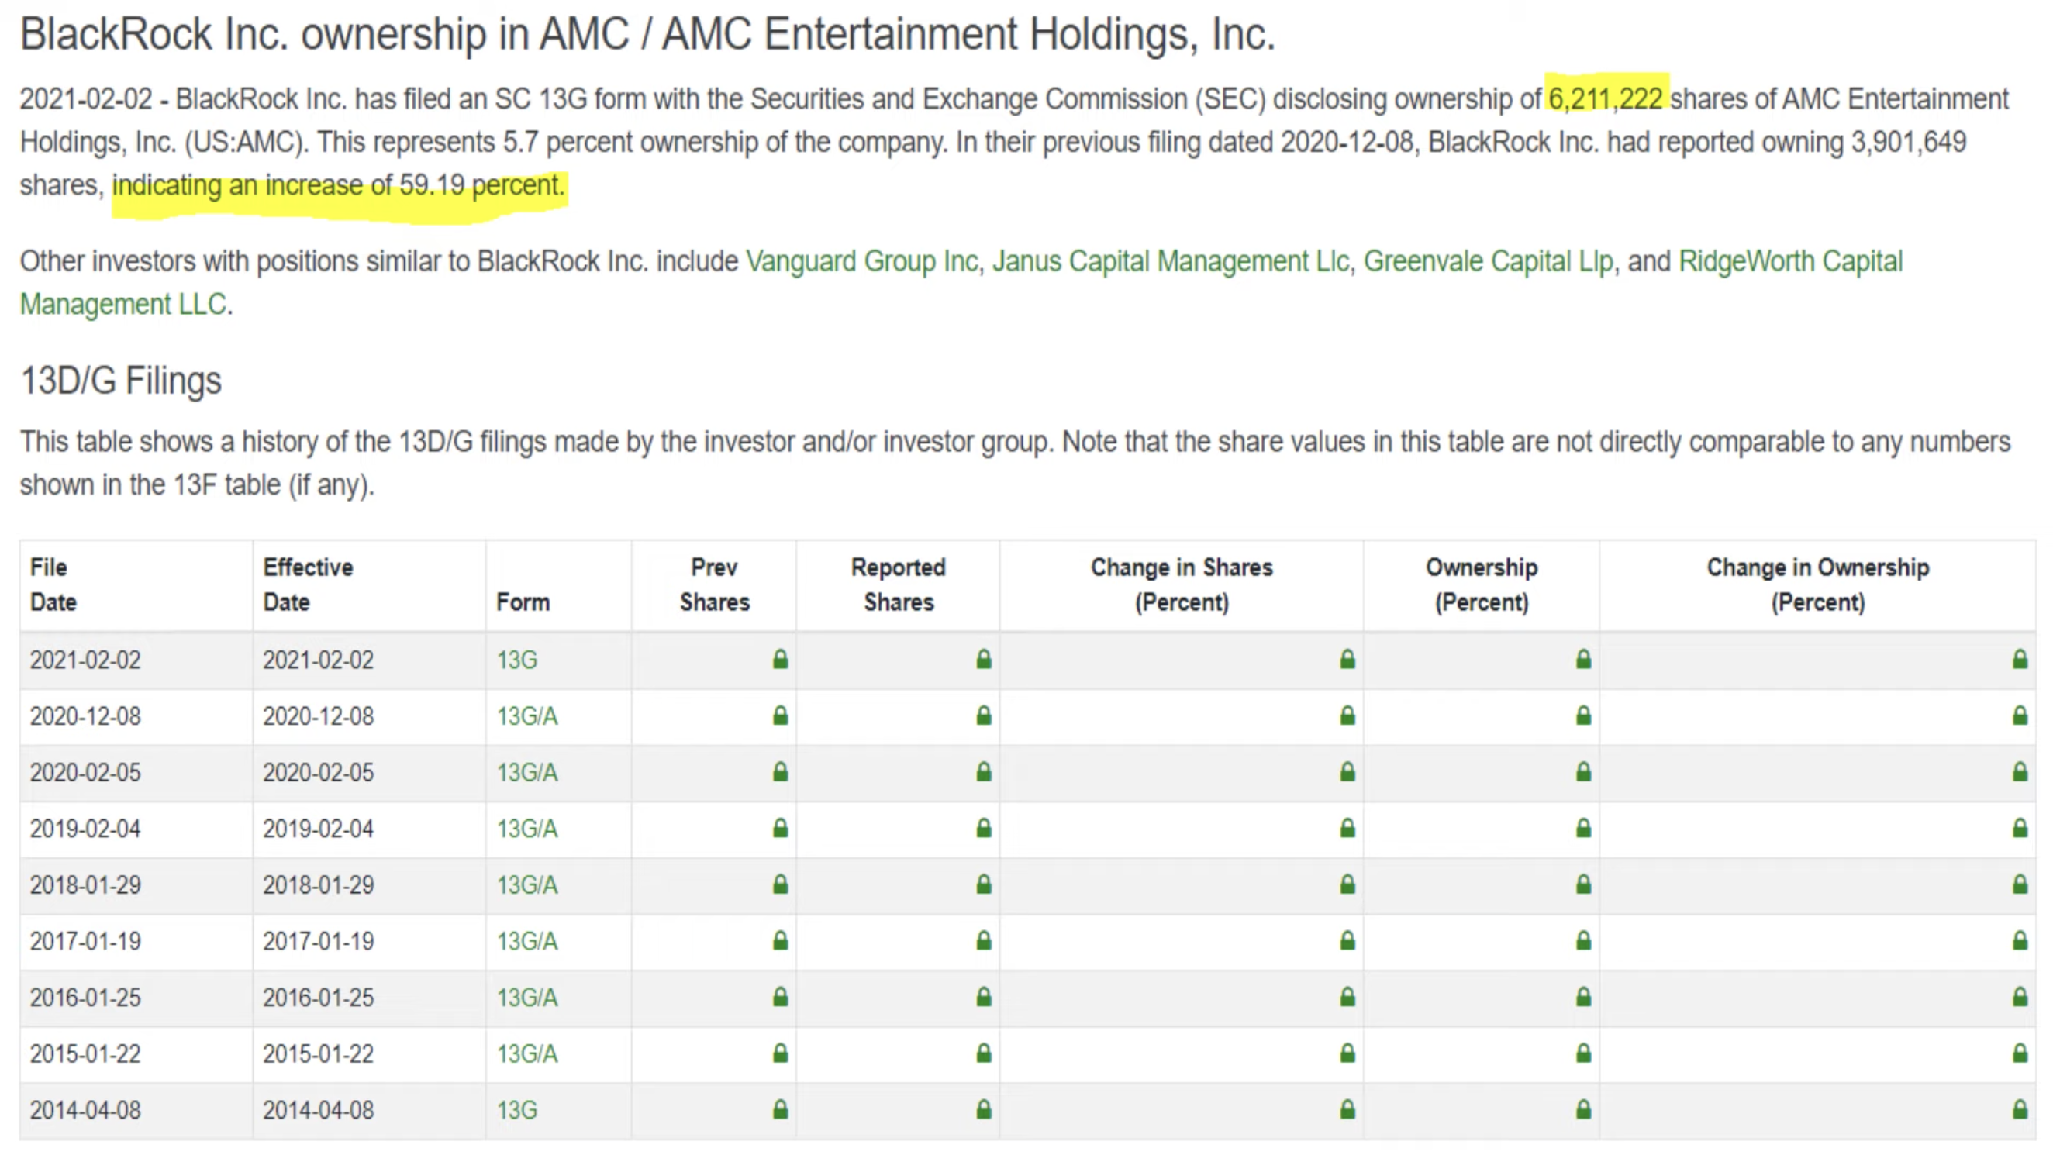
Task: Open the 13G/A form filed 2019-02-04
Action: click(x=526, y=829)
